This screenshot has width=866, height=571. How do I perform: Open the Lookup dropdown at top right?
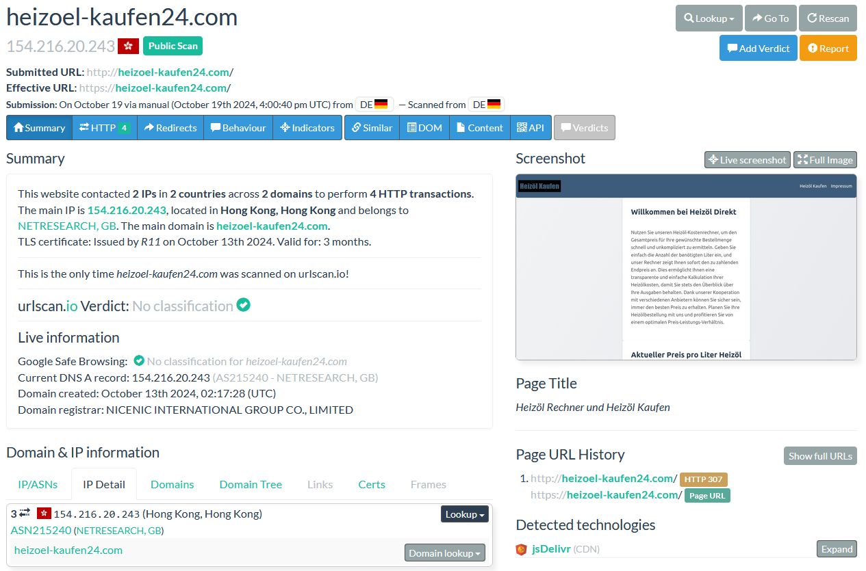click(709, 18)
